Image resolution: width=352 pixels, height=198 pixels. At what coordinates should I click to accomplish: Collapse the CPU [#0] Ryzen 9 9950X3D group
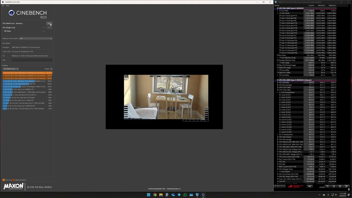pyautogui.click(x=275, y=8)
